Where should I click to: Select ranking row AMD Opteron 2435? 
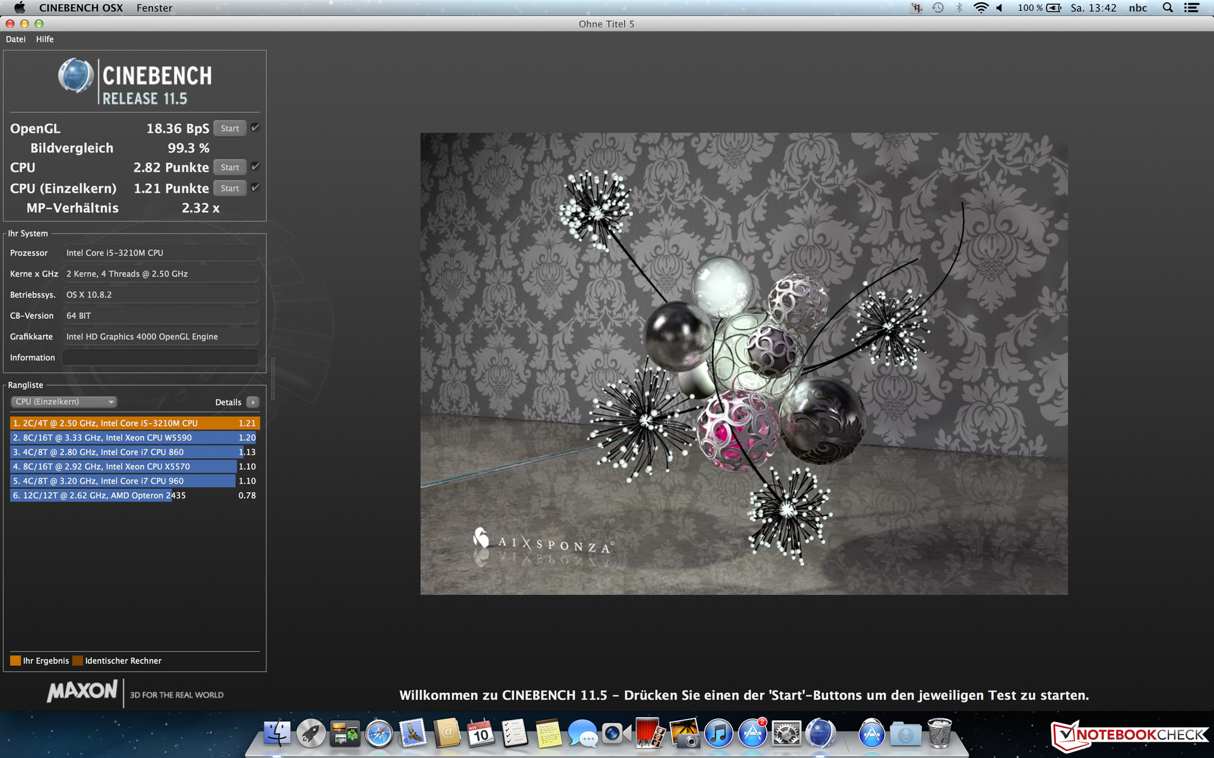coord(135,496)
